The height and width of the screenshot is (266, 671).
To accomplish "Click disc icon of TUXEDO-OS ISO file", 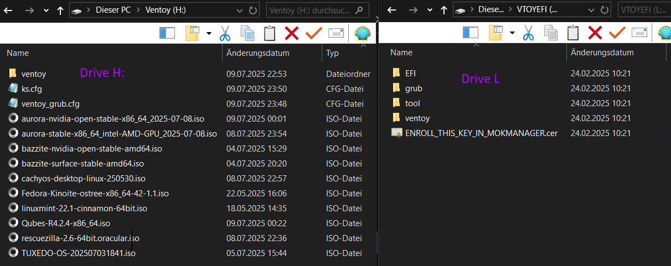I will point(13,253).
